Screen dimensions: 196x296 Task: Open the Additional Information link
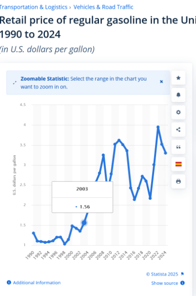[37, 283]
